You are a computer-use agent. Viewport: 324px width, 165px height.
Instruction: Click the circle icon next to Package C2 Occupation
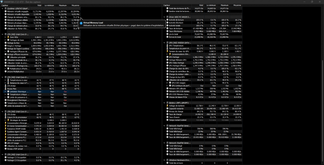6,157
